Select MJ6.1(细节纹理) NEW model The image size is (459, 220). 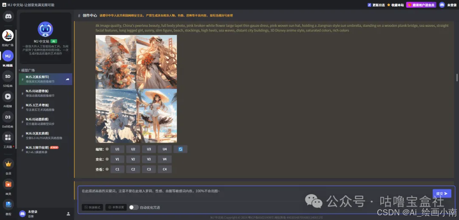tap(45, 149)
